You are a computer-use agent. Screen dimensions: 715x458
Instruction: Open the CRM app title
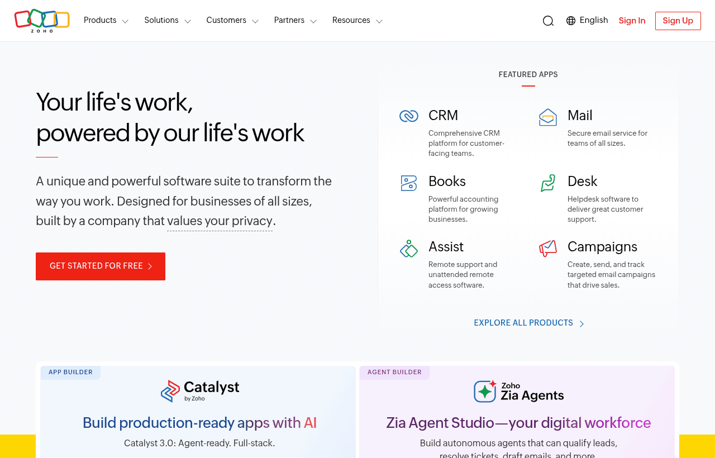point(443,116)
